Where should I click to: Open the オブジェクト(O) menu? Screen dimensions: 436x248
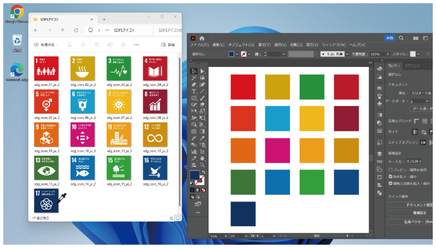[x=241, y=45]
